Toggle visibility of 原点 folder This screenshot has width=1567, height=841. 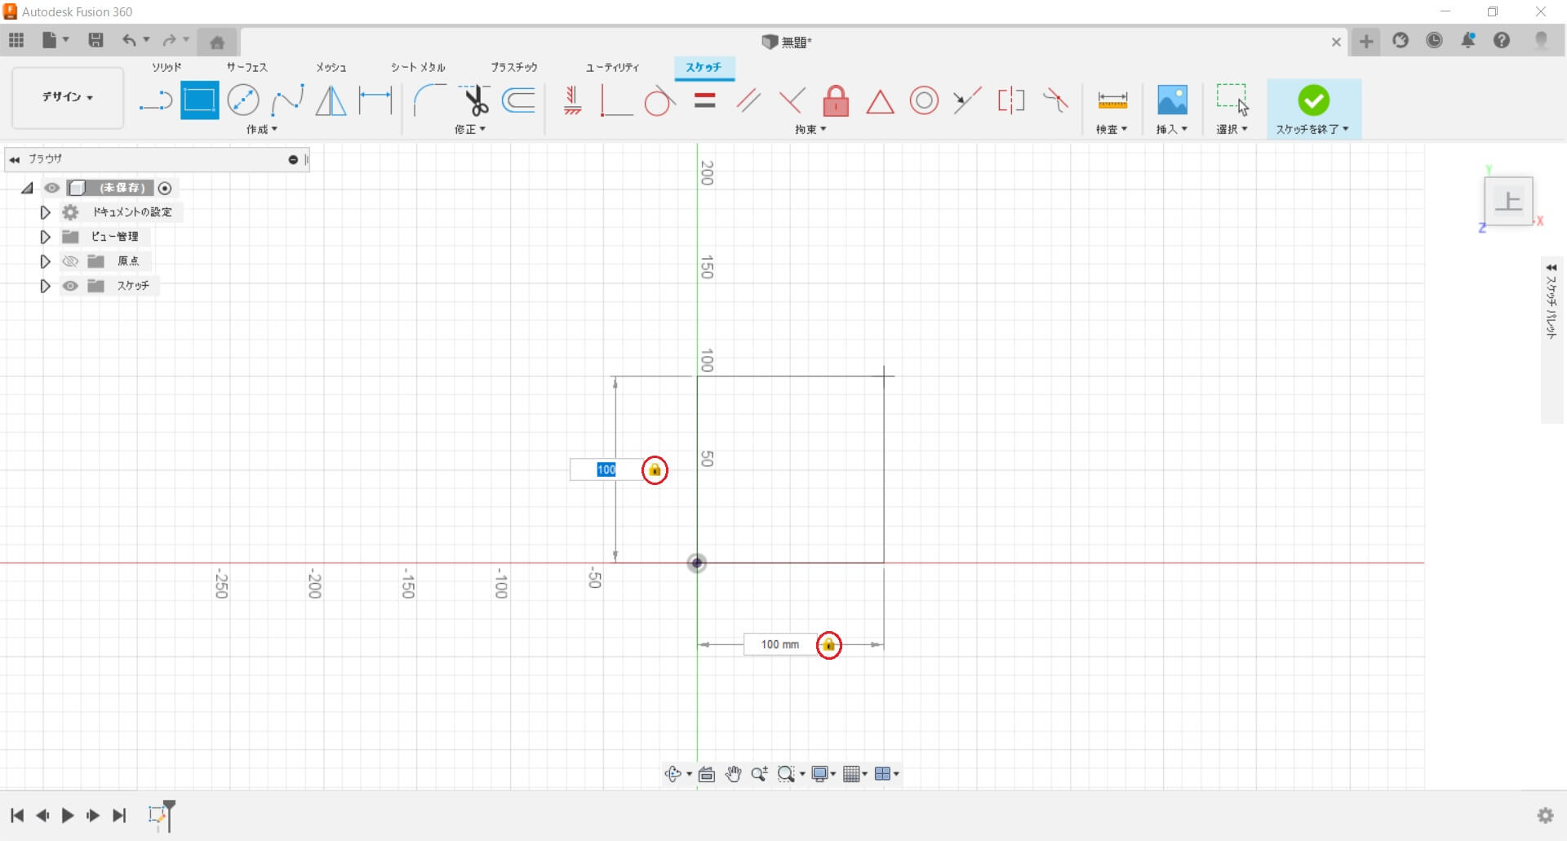(x=71, y=261)
